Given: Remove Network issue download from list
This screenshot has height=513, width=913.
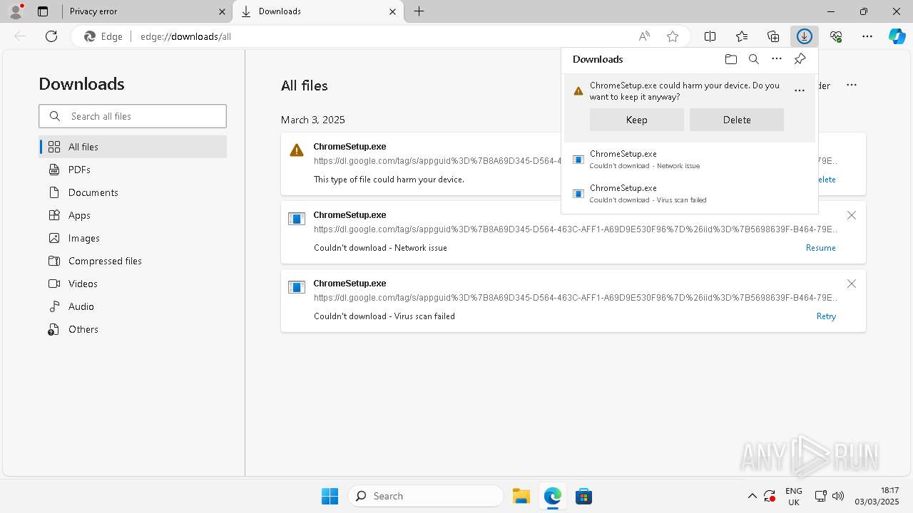Looking at the screenshot, I should tap(852, 215).
